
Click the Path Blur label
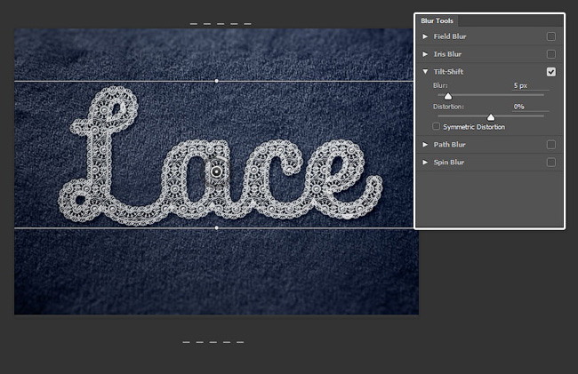[x=449, y=145]
